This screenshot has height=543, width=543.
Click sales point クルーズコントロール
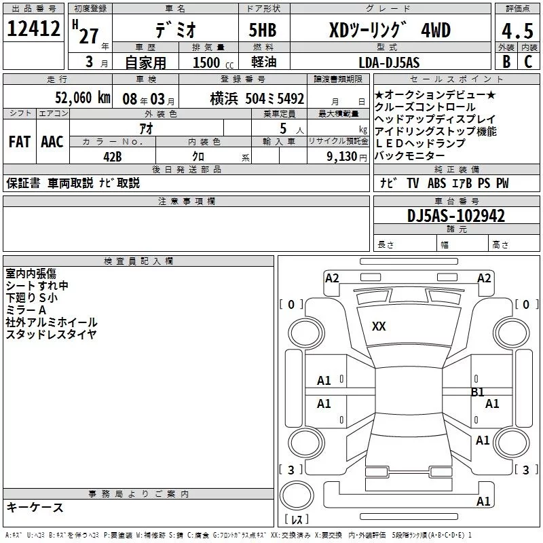(x=425, y=107)
